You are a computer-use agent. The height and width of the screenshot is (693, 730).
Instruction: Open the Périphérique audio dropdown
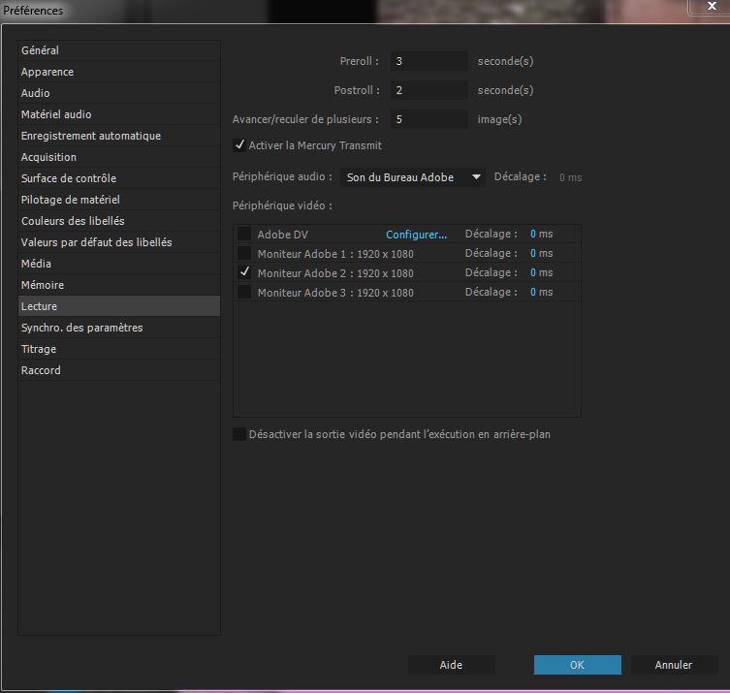[x=411, y=177]
